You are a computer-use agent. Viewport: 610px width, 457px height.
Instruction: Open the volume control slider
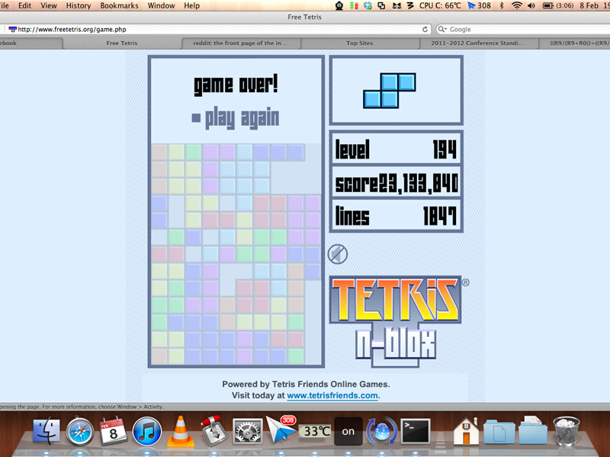532,5
